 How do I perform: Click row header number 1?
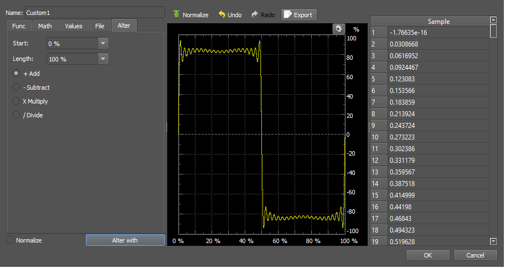coord(379,33)
